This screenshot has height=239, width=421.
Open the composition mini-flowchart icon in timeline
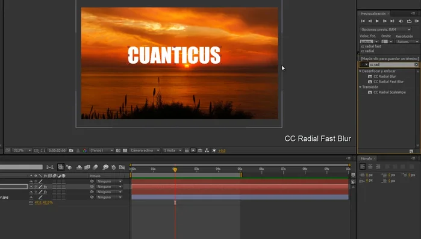pos(50,167)
